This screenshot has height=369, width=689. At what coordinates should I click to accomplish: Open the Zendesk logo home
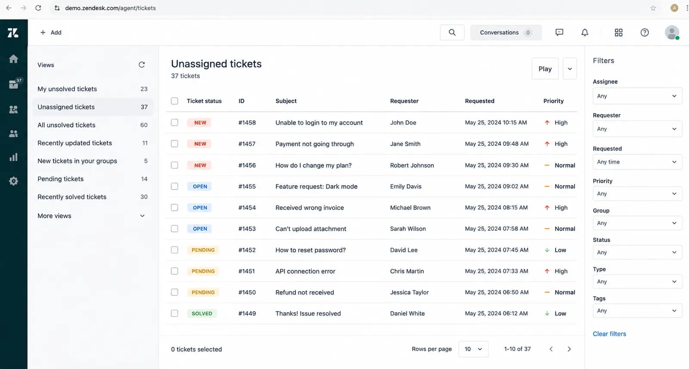tap(13, 33)
